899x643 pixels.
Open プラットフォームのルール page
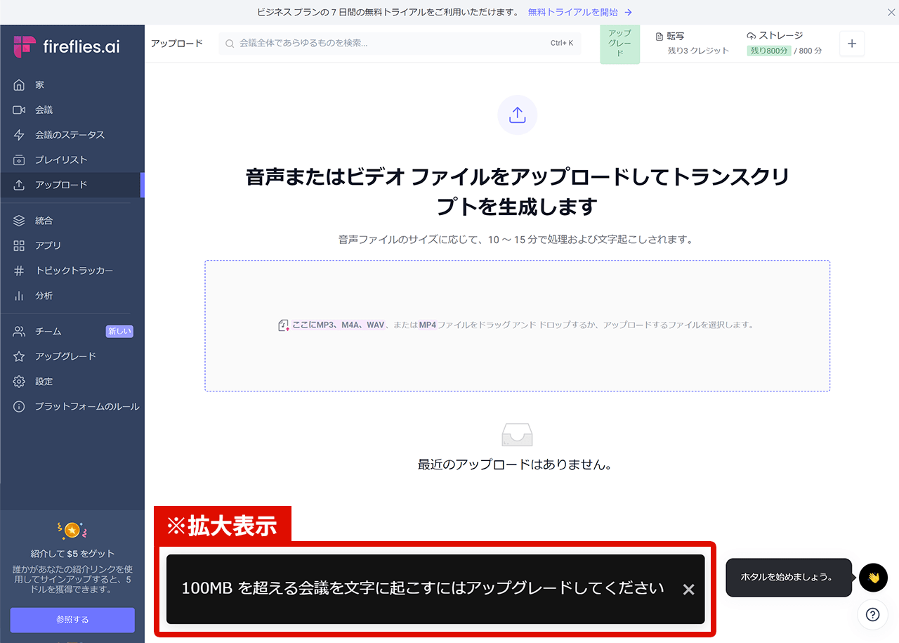point(72,407)
